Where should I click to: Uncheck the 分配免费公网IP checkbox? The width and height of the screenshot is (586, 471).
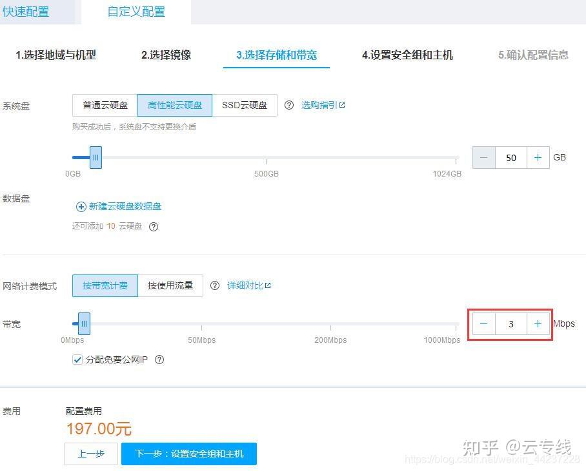click(x=77, y=360)
